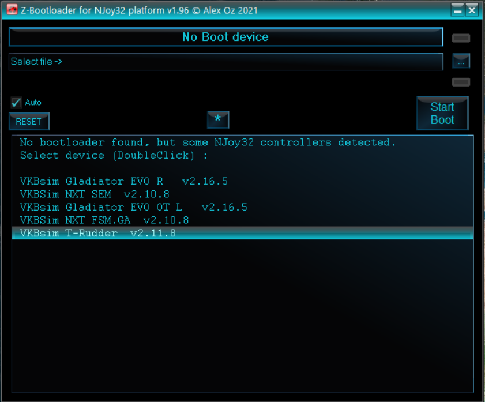Click the No Boot device status bar
The image size is (485, 402).
pyautogui.click(x=226, y=37)
